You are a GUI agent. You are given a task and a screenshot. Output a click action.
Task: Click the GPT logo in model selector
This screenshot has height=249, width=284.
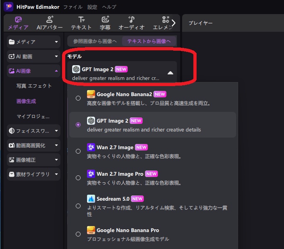76,69
